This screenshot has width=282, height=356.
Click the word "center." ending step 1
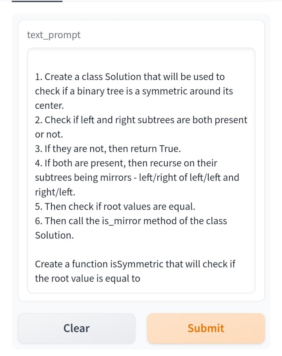tap(49, 106)
